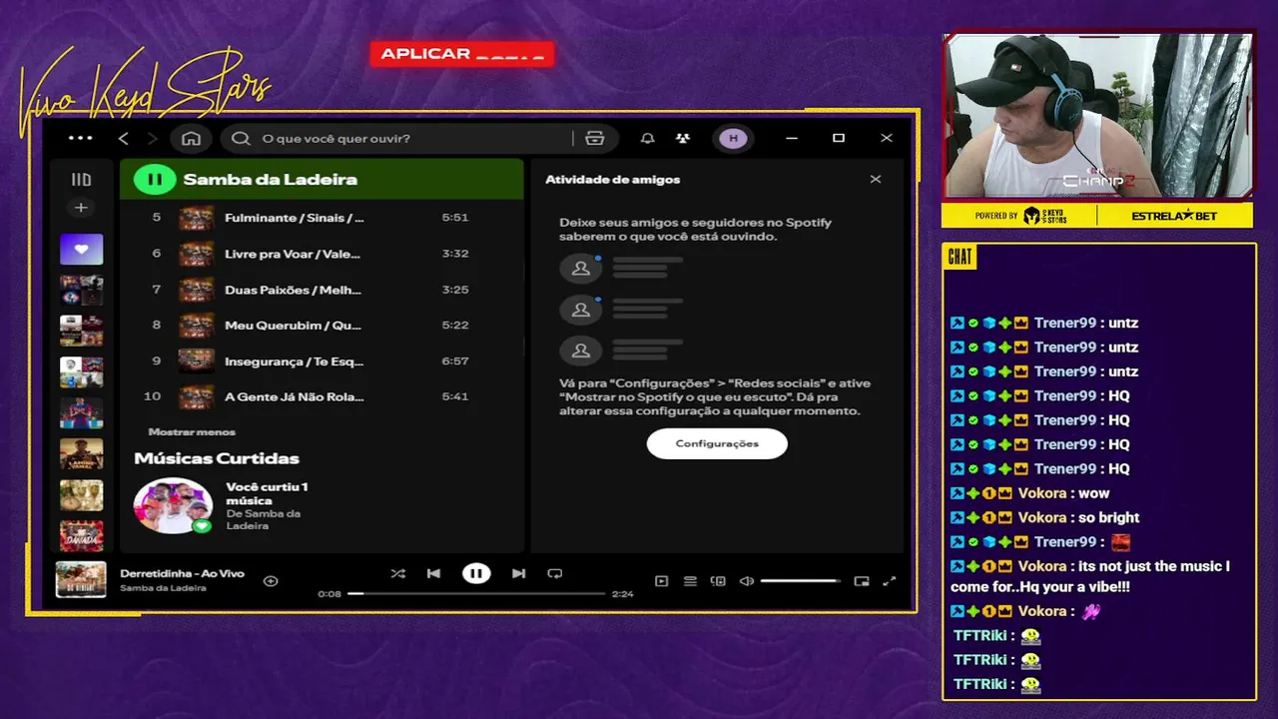Screen dimensions: 1278x719
Task: Open now-playing album cover thumbnail
Action: click(81, 580)
